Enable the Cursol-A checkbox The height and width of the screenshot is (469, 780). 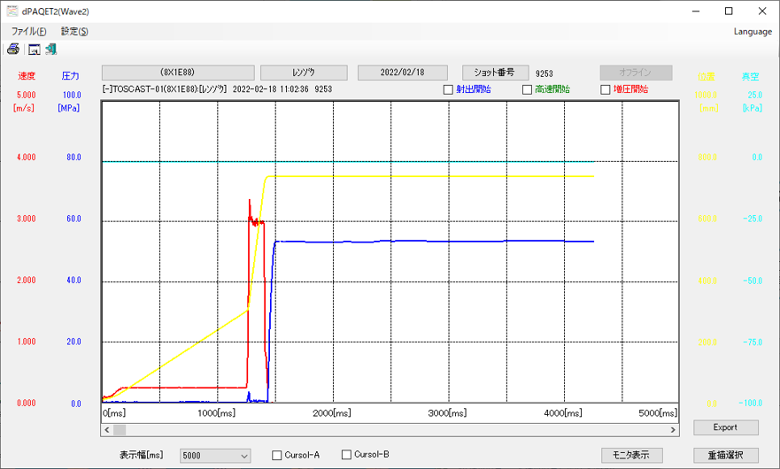click(x=278, y=456)
